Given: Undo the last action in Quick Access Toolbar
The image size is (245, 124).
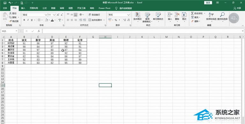Looking at the screenshot, I should click(x=10, y=3).
